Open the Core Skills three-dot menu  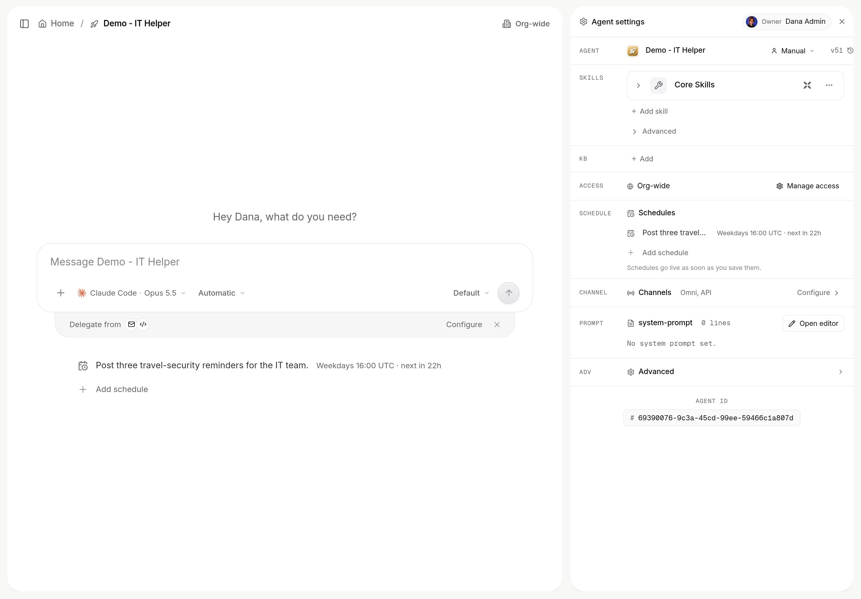pos(829,85)
